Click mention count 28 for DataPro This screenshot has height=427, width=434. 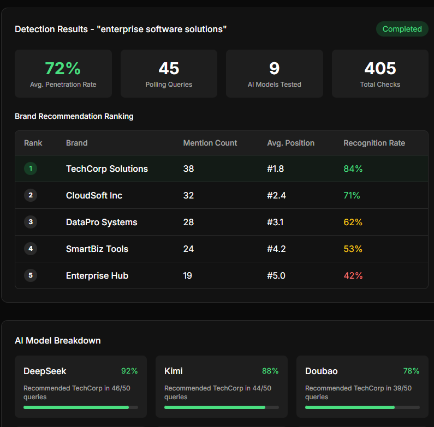coord(188,222)
